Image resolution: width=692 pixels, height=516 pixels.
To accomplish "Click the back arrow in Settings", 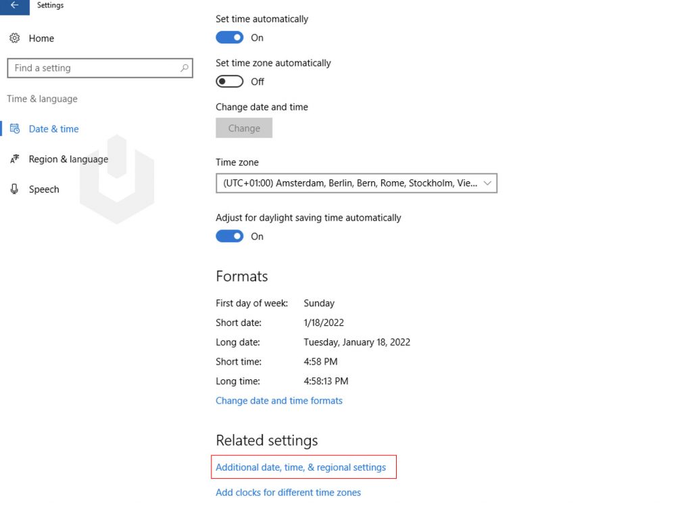I will [15, 5].
